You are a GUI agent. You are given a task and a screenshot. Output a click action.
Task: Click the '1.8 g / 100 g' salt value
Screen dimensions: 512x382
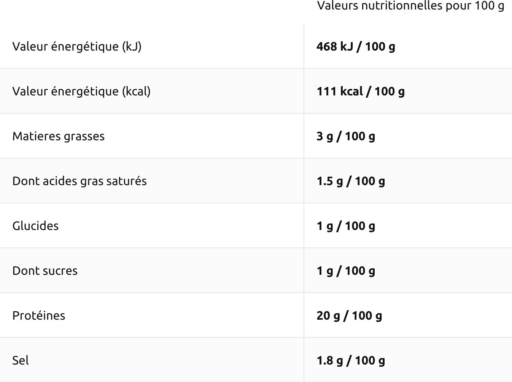click(x=351, y=360)
